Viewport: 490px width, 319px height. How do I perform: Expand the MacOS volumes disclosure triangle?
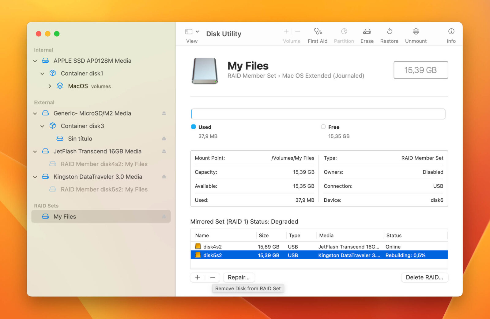pos(50,86)
